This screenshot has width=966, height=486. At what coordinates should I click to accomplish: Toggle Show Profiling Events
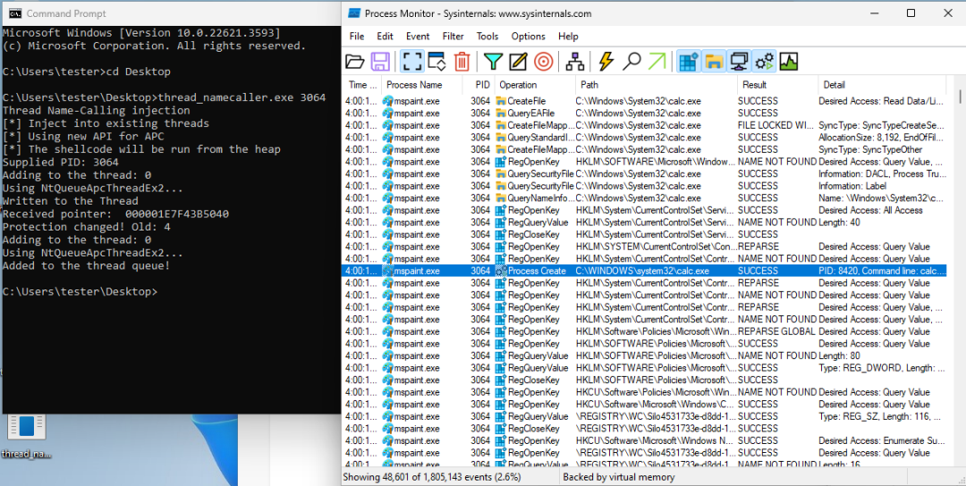(789, 62)
